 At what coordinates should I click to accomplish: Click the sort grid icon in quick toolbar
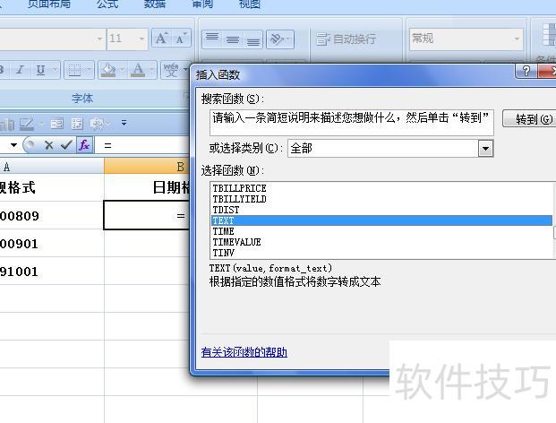77,124
